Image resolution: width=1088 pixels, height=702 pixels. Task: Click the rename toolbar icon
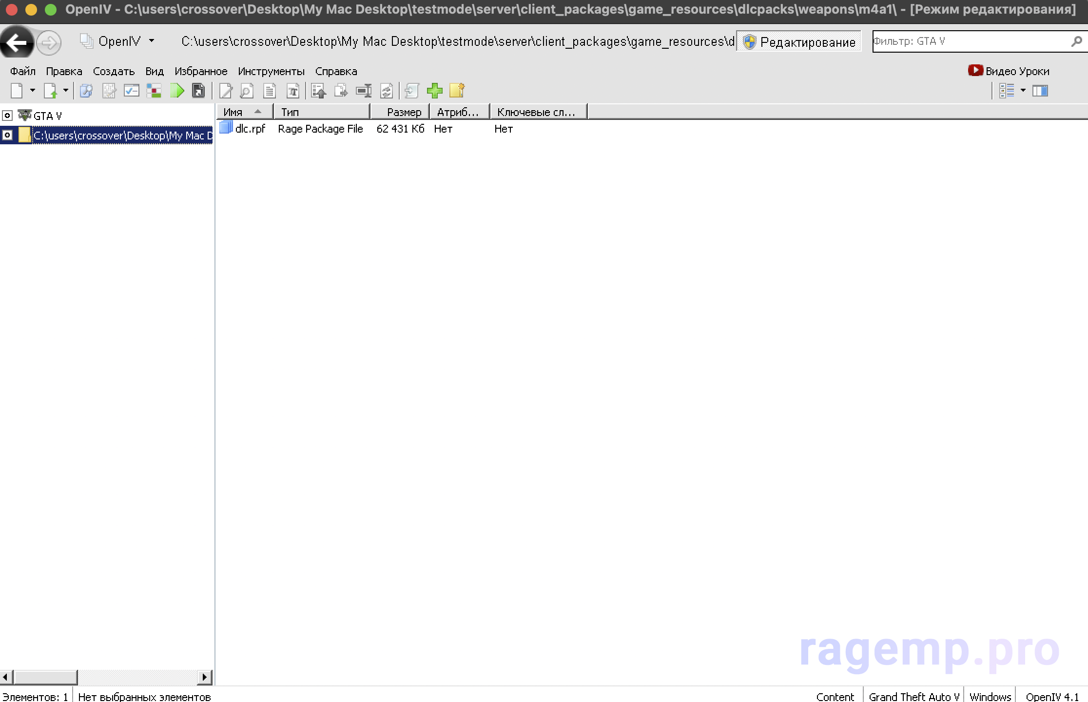(x=364, y=91)
